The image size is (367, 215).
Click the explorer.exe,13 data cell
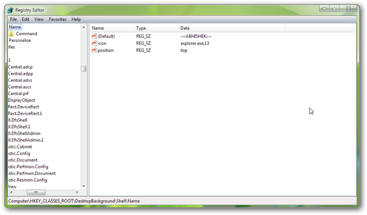tap(195, 43)
